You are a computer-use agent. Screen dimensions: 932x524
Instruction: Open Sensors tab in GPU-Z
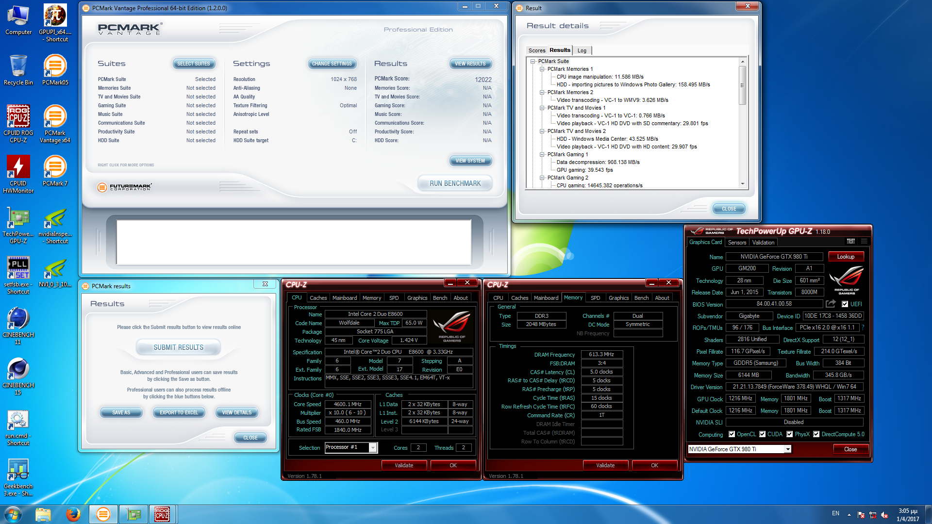point(737,243)
